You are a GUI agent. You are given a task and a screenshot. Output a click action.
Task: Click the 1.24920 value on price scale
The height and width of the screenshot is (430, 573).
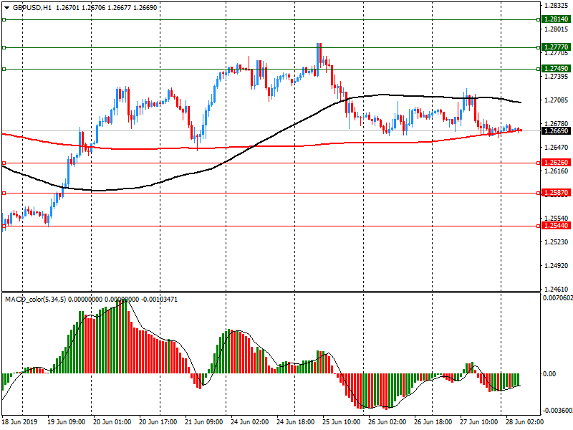click(x=557, y=266)
